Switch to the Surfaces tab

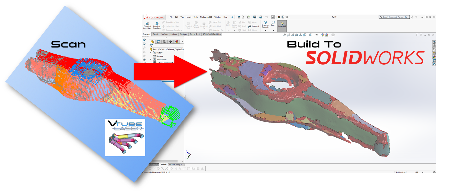[x=164, y=34]
